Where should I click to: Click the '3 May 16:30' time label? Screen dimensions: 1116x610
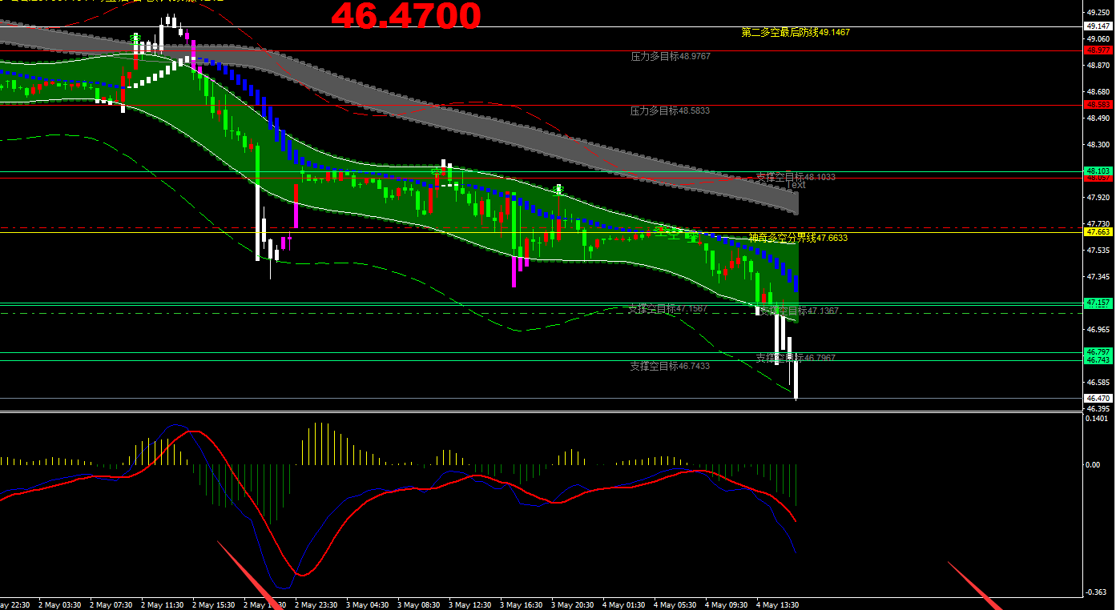522,604
